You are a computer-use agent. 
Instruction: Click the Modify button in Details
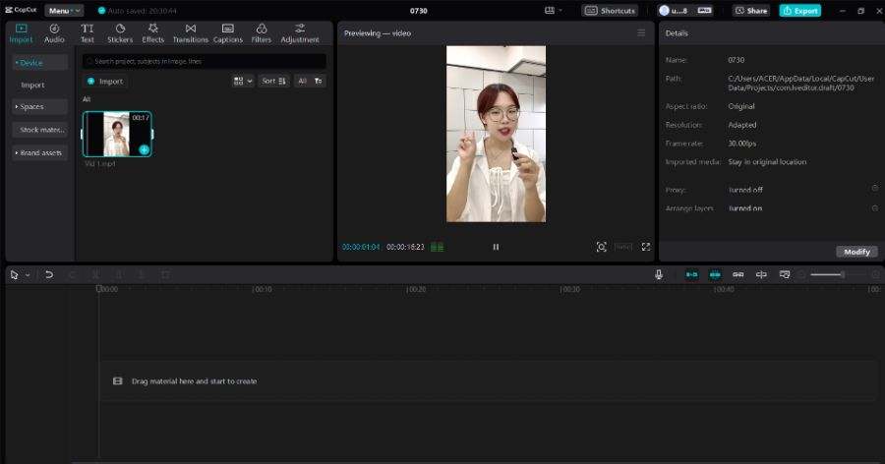point(856,252)
